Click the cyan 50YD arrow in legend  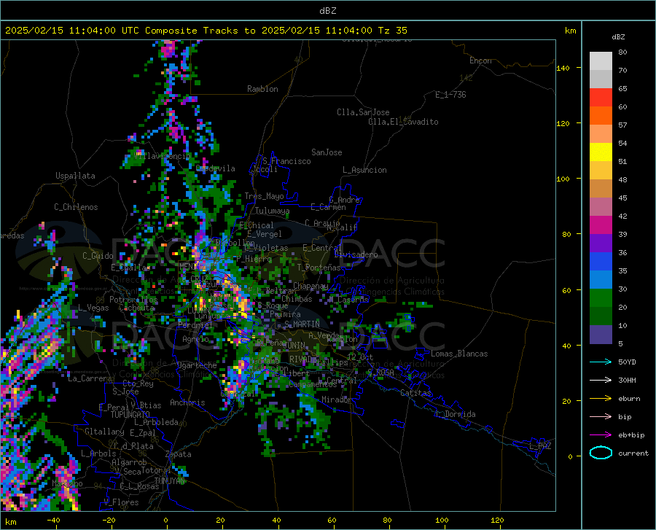point(601,362)
